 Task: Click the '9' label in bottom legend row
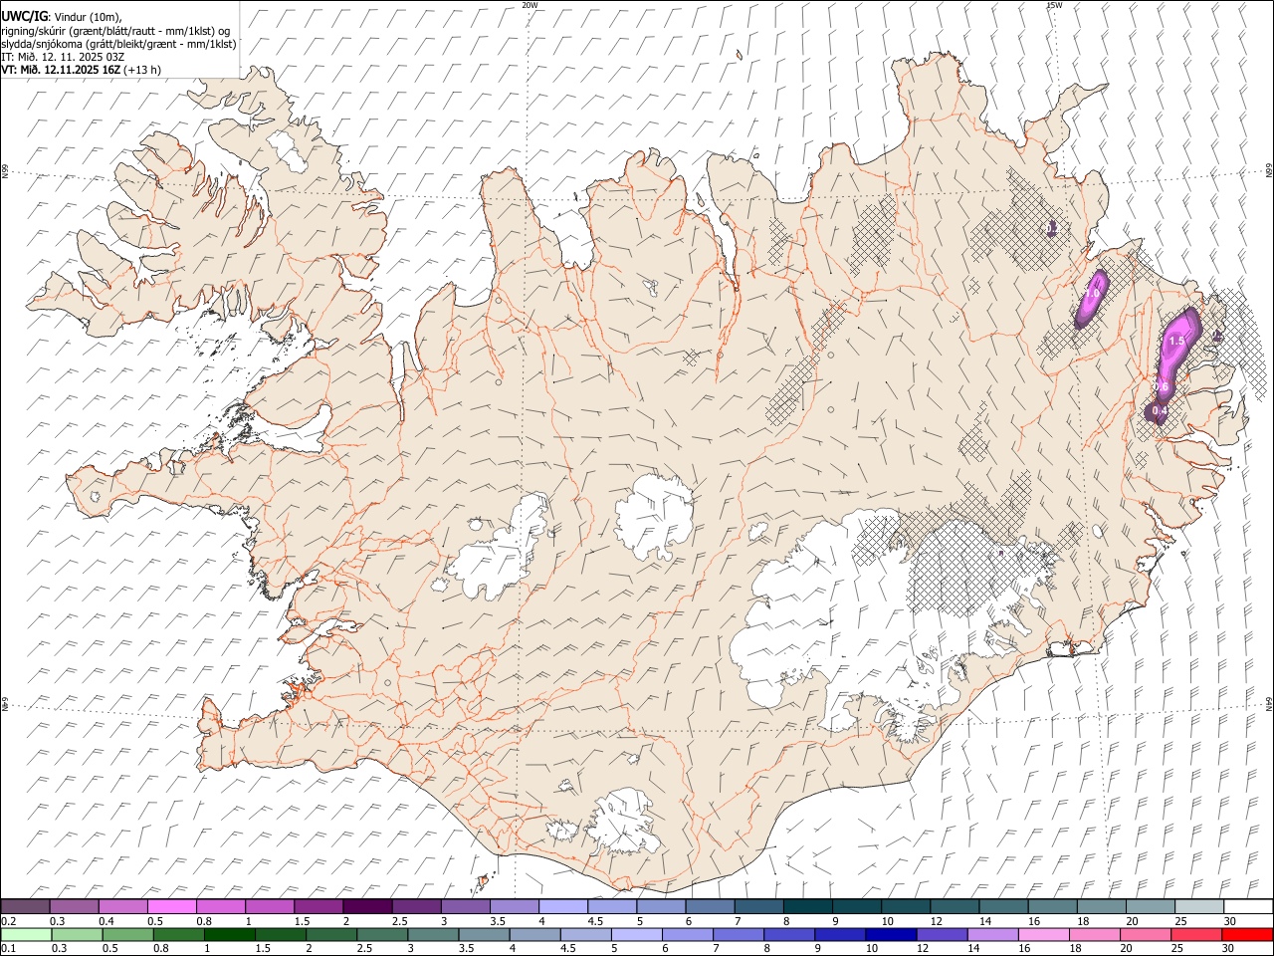pyautogui.click(x=818, y=948)
